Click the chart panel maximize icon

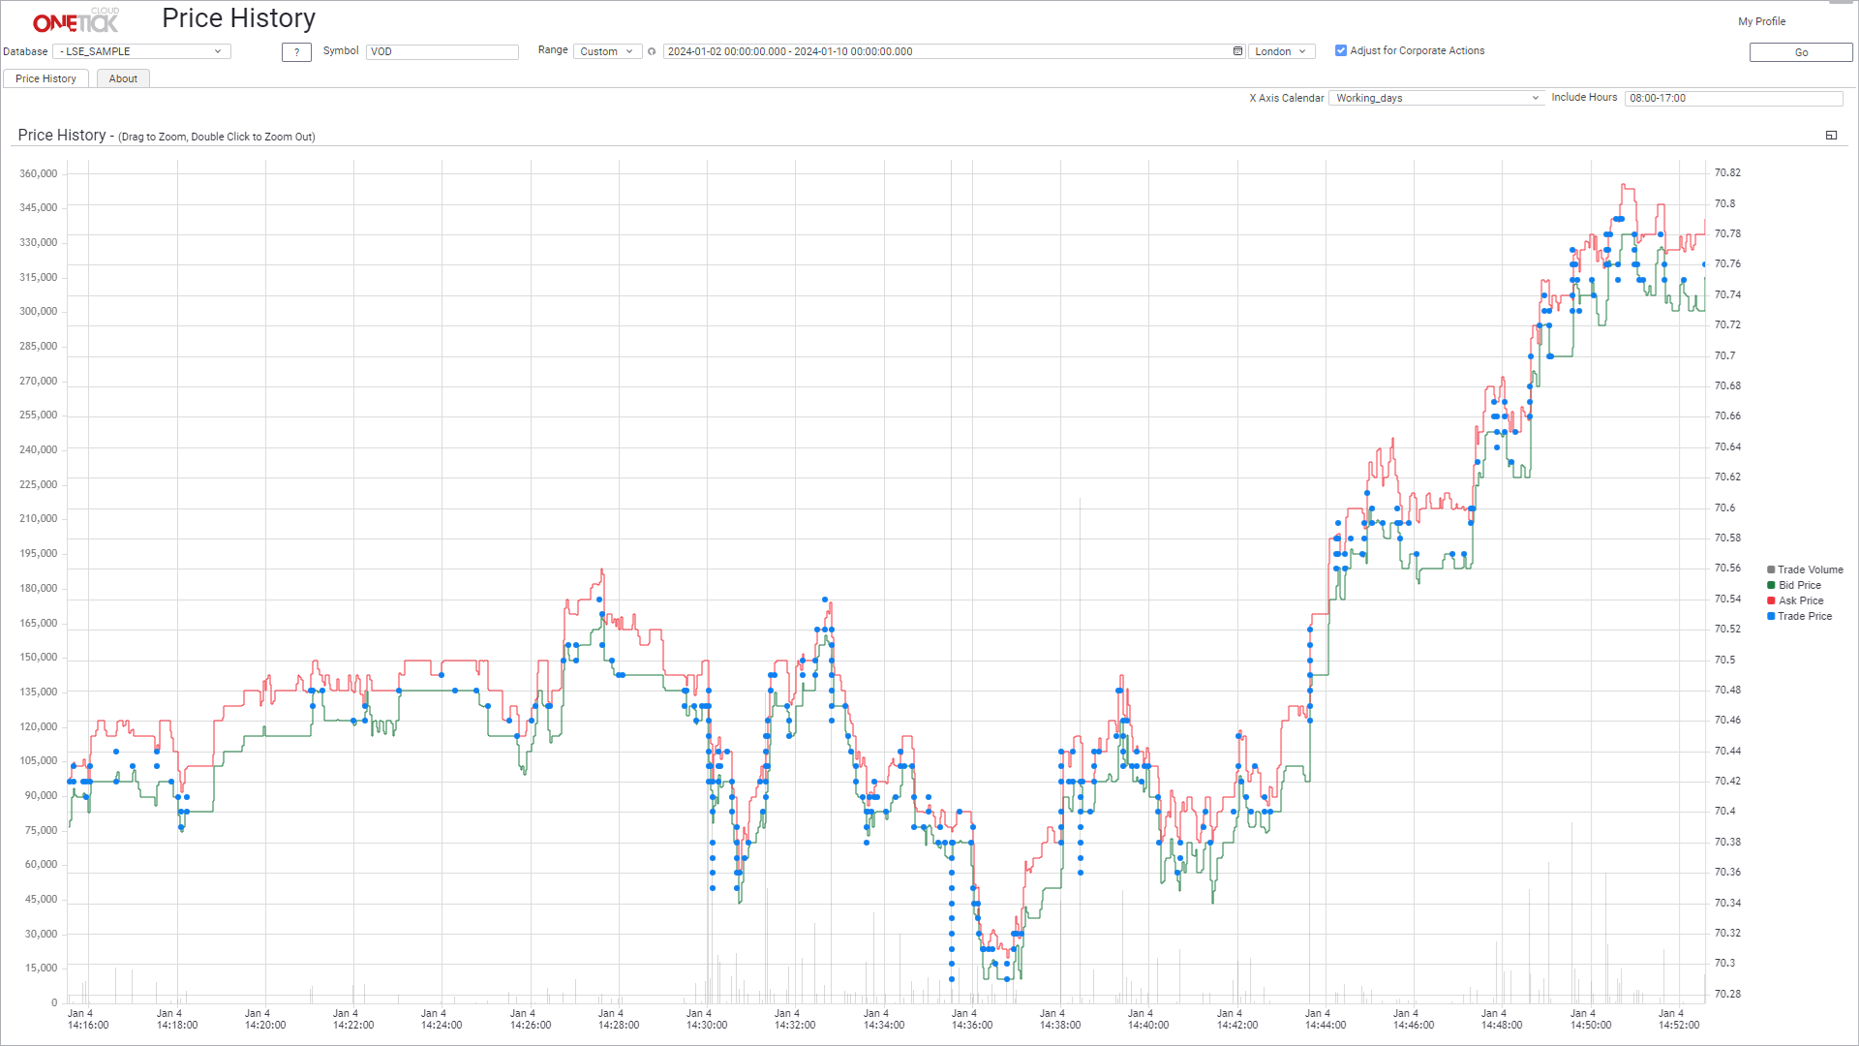coord(1831,136)
